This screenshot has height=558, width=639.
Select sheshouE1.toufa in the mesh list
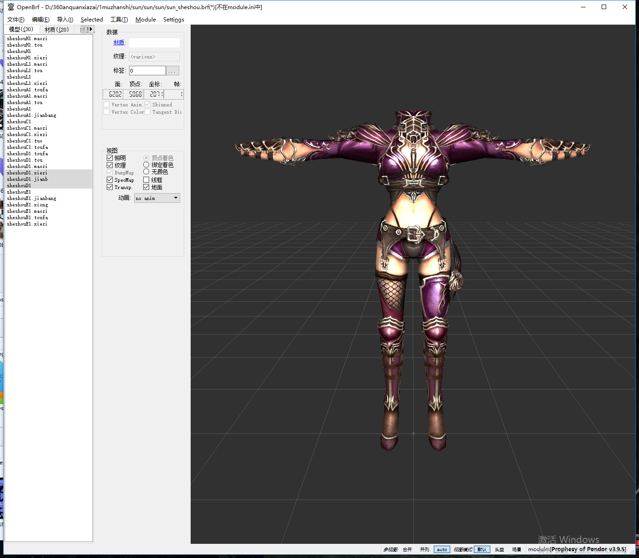pyautogui.click(x=48, y=218)
